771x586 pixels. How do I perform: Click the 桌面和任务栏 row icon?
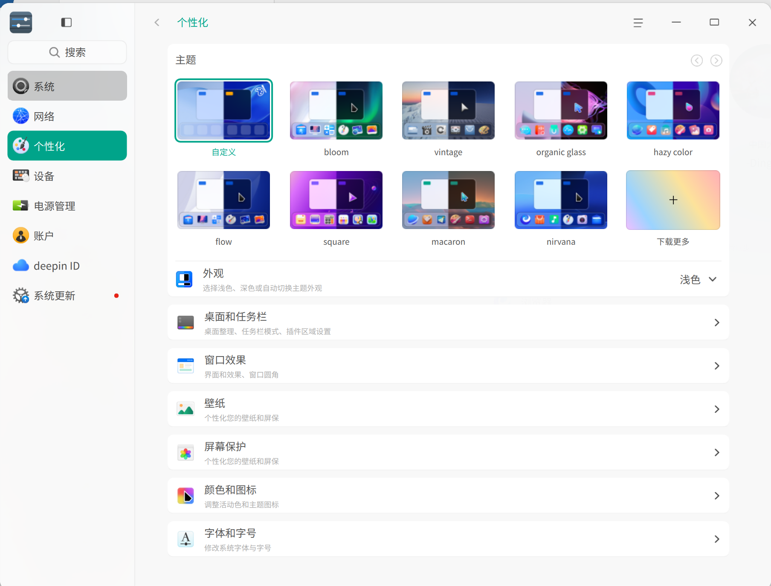(186, 322)
